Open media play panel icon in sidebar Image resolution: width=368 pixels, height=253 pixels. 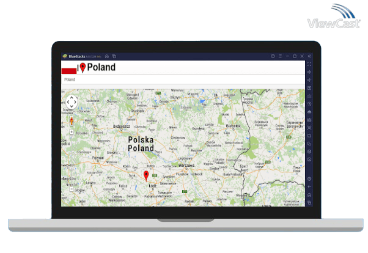[309, 88]
